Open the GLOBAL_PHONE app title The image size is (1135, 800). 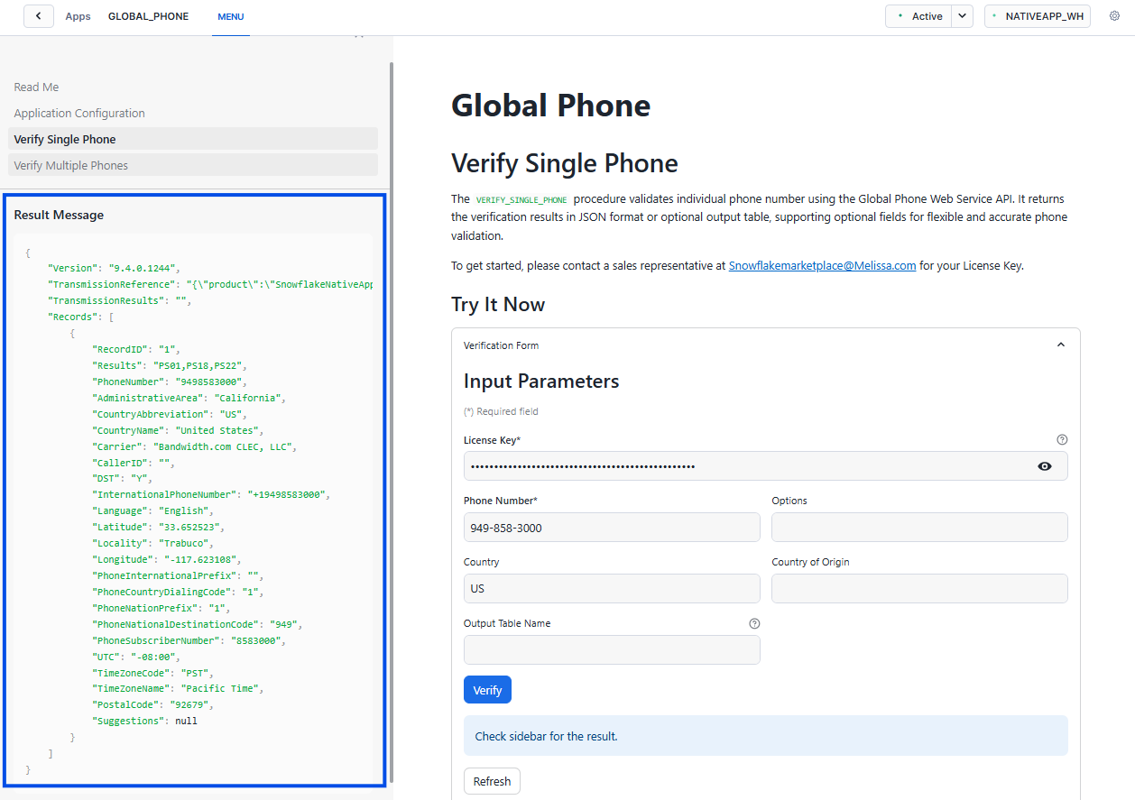point(148,16)
